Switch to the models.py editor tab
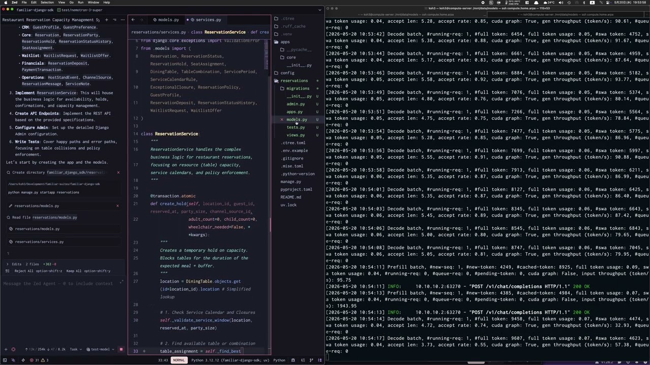The height and width of the screenshot is (365, 650). (166, 20)
